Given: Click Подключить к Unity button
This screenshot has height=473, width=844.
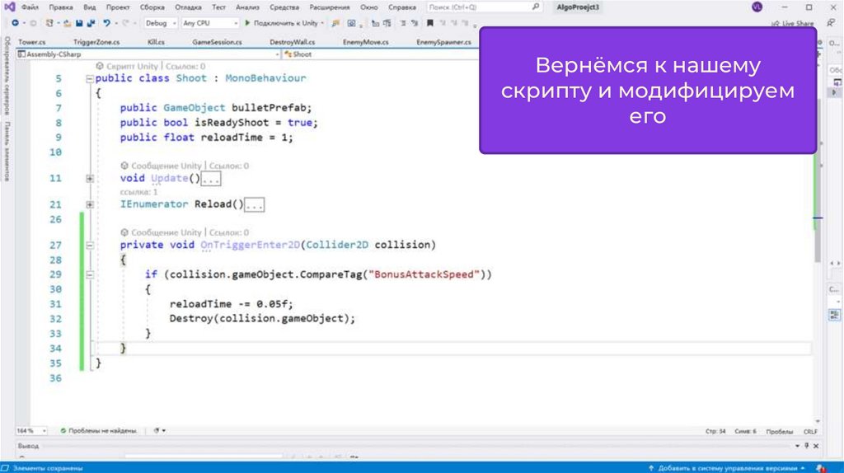Looking at the screenshot, I should coord(285,23).
